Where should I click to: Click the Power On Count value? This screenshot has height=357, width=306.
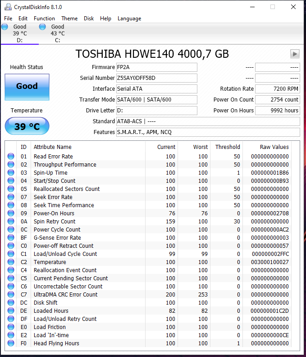[277, 100]
